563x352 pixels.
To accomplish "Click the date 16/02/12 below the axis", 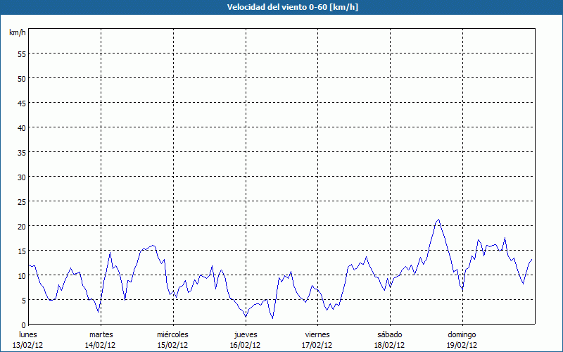I will coord(245,345).
